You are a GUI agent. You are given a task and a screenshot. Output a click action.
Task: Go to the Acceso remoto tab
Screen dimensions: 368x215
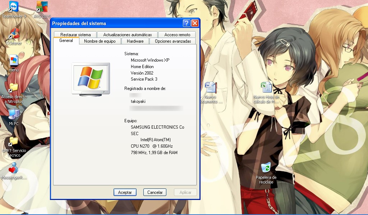click(177, 35)
